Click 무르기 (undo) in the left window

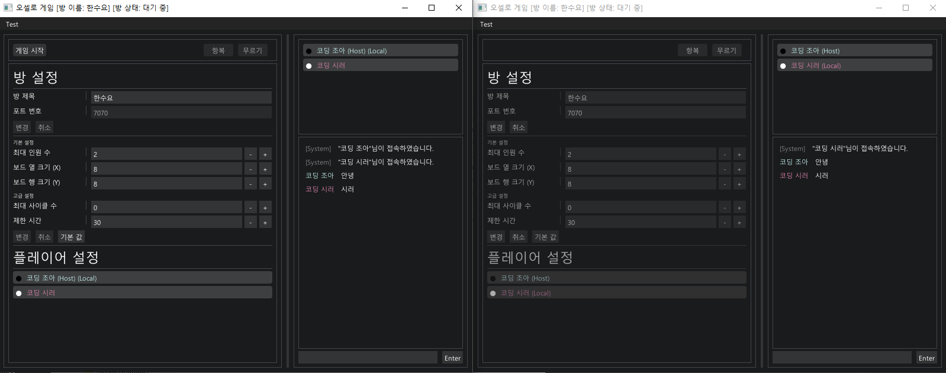[253, 50]
